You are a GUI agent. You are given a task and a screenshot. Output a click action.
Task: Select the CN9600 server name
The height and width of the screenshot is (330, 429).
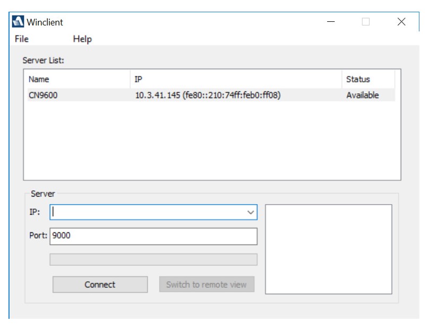[x=43, y=95]
